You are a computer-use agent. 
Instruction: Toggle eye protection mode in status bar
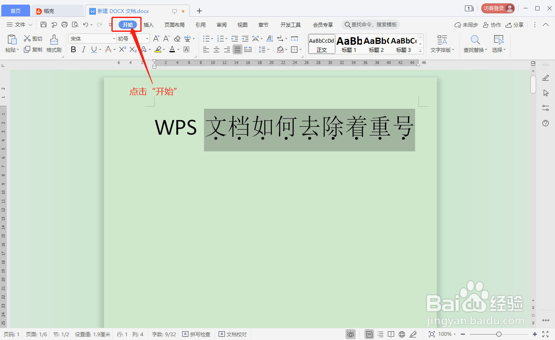[x=351, y=334]
